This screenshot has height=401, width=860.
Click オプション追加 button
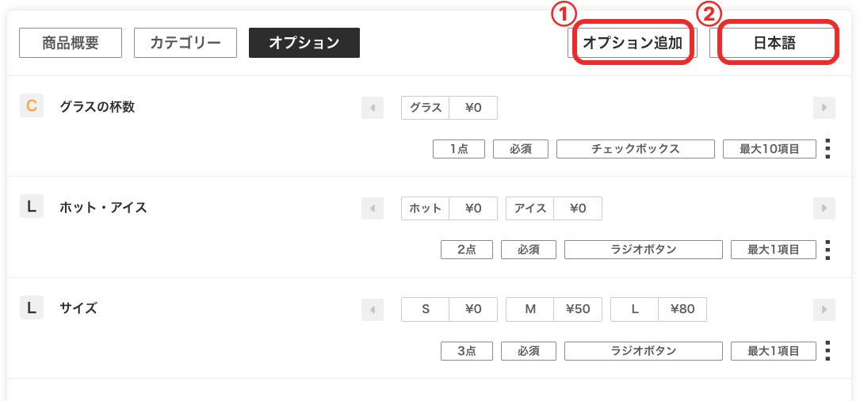tap(633, 43)
